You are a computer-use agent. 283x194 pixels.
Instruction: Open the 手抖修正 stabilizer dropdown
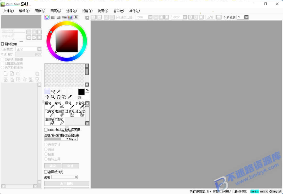246,17
